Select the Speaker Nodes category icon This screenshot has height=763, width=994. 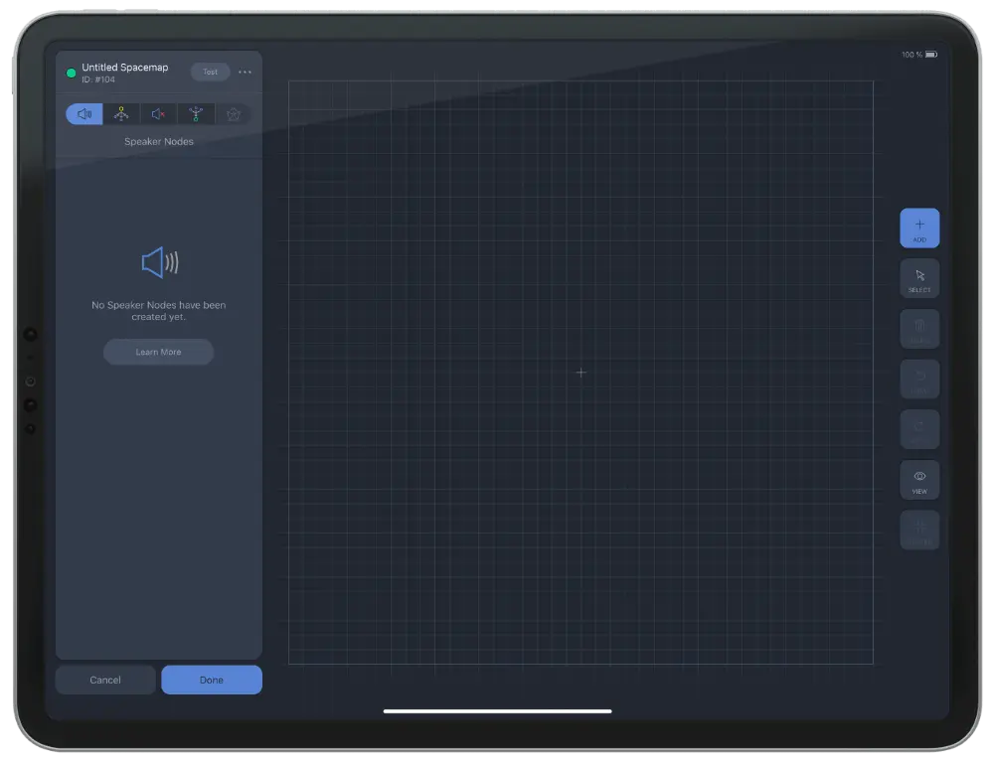point(83,113)
